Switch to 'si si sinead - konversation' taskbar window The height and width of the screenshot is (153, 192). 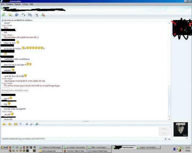[75, 147]
